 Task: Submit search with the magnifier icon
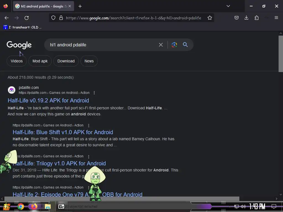coord(185,45)
